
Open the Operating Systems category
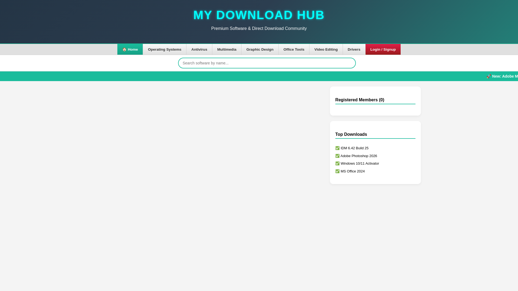[x=165, y=49]
